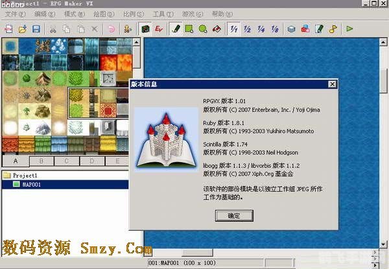
Task: Pick the shallow water tile in palette
Action: pyautogui.click(x=10, y=46)
